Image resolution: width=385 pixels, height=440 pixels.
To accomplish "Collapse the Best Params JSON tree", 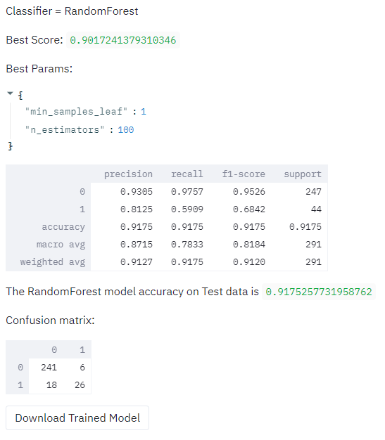I will pos(10,93).
